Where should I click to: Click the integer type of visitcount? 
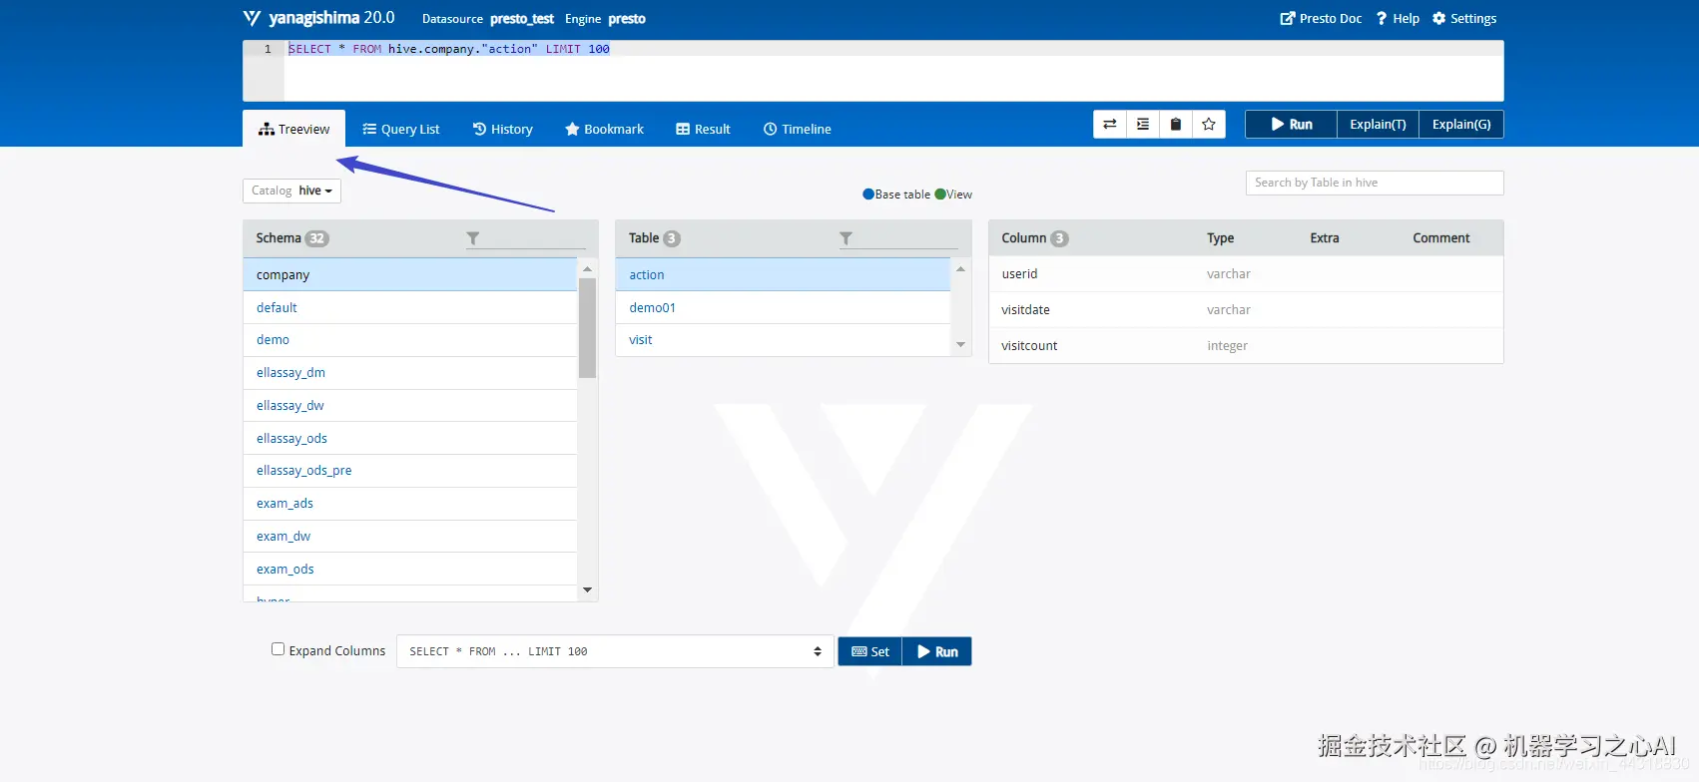coord(1227,346)
